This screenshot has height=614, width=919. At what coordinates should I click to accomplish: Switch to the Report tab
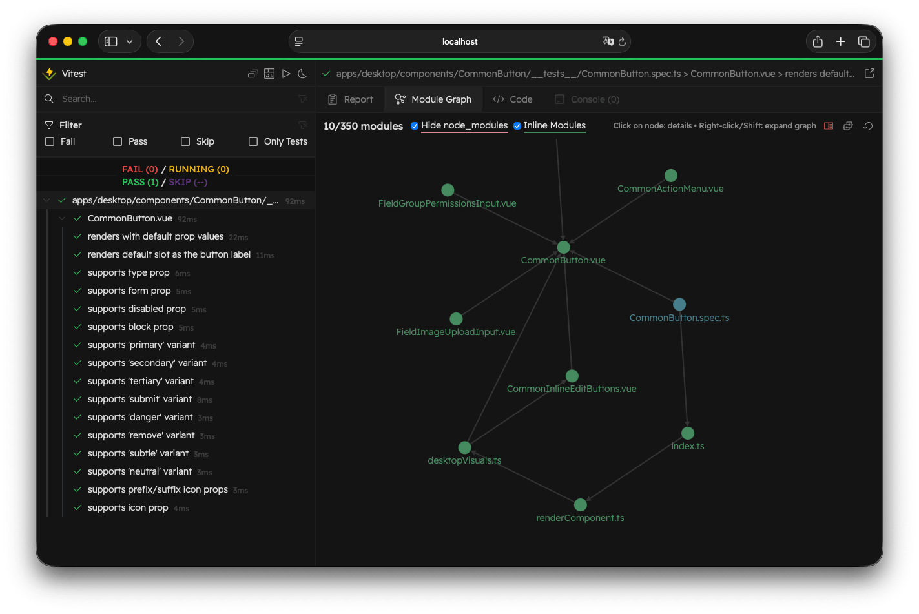pos(351,99)
